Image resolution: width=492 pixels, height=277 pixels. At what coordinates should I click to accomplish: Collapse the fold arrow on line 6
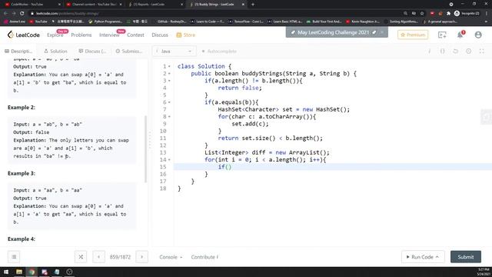click(x=169, y=102)
